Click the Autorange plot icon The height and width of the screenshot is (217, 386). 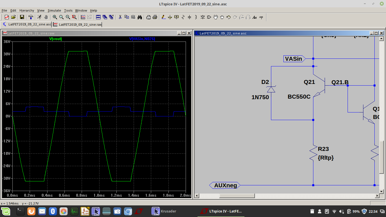[83, 17]
